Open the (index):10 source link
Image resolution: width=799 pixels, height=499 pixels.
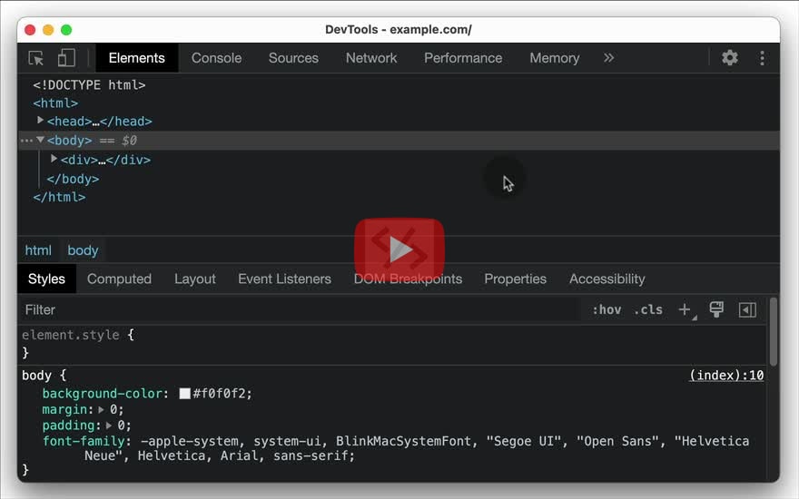[x=726, y=376]
